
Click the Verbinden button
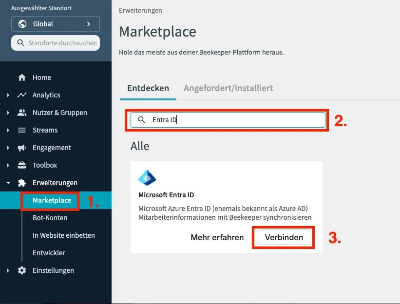[284, 237]
